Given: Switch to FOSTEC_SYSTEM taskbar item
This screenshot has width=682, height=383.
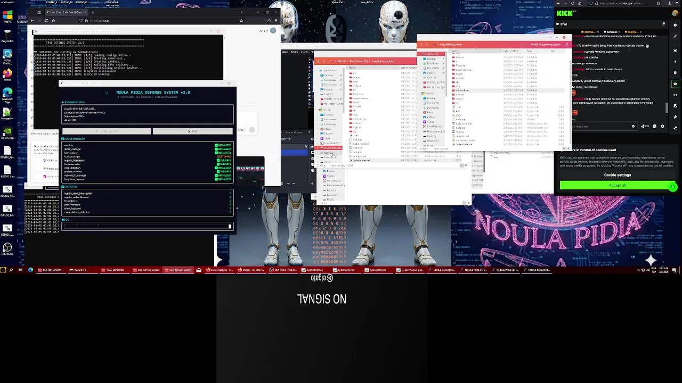Looking at the screenshot, I should coord(49,270).
